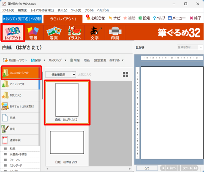This screenshot has width=204, height=172.
Task: Click the blank postcard preview canvas
Action: coord(172,113)
